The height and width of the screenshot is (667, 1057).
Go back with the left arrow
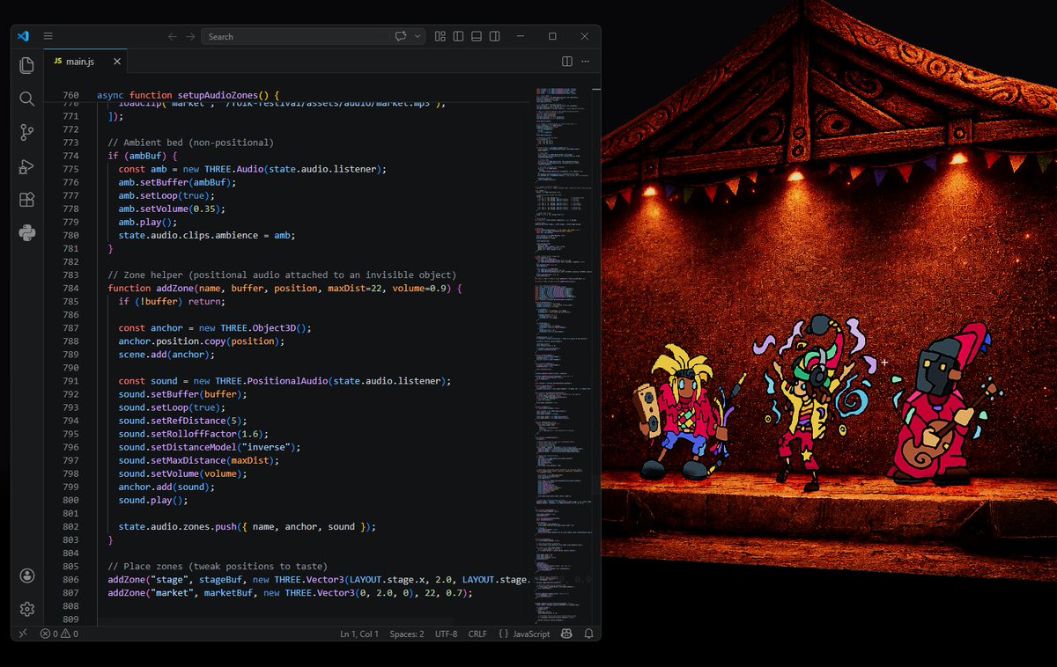(173, 36)
